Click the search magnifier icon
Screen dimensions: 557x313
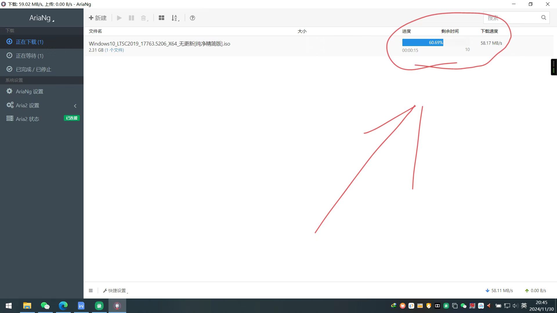click(543, 18)
